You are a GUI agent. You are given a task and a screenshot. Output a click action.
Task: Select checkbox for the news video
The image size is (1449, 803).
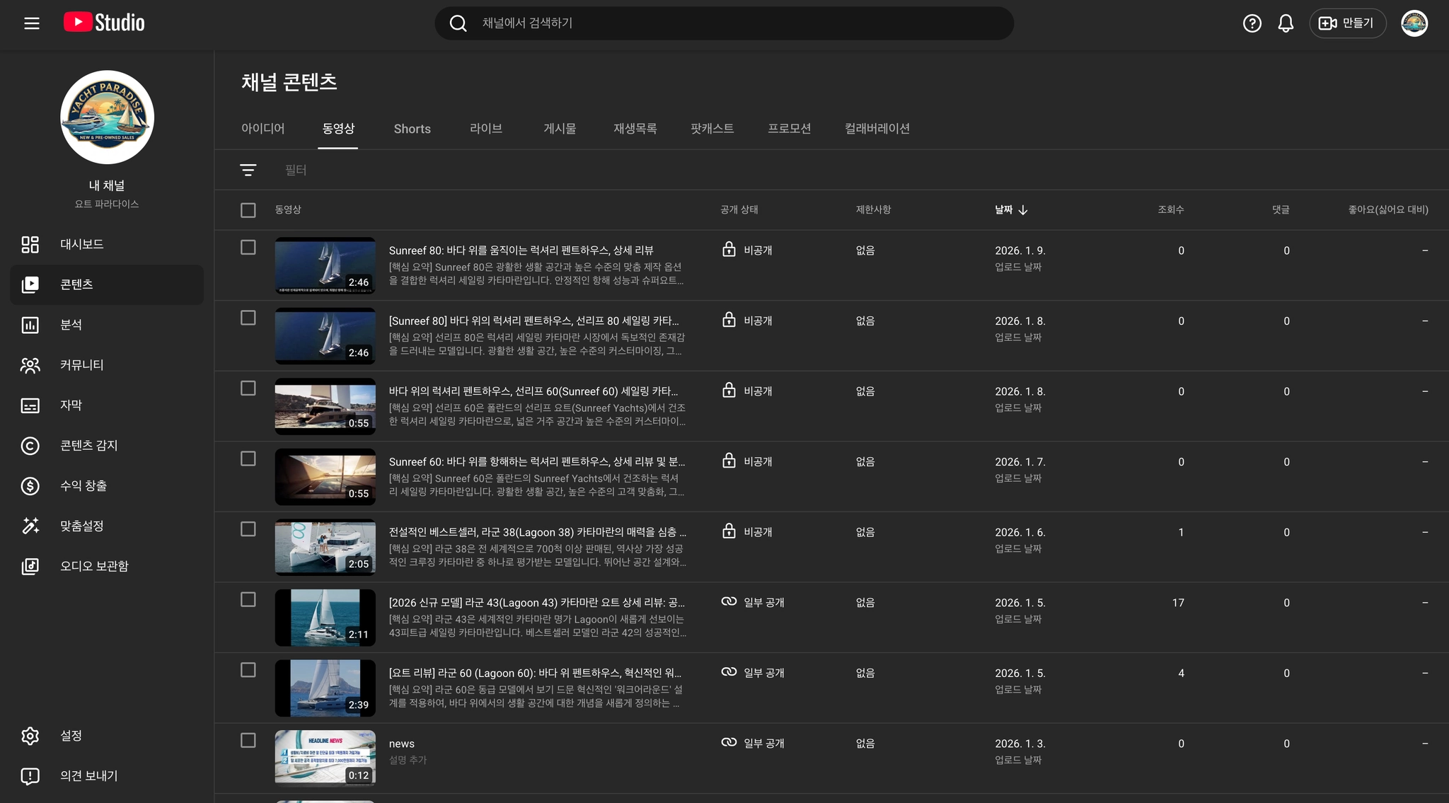tap(248, 741)
